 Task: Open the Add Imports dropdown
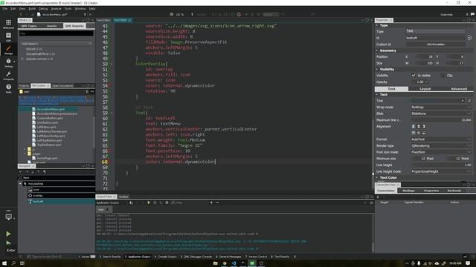57,44
